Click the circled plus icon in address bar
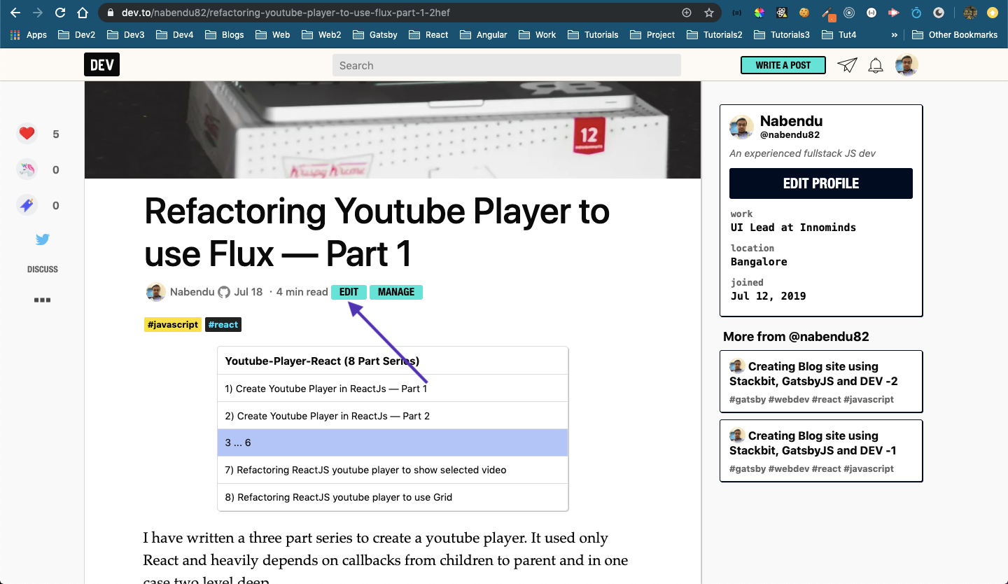The image size is (1008, 584). [x=687, y=13]
